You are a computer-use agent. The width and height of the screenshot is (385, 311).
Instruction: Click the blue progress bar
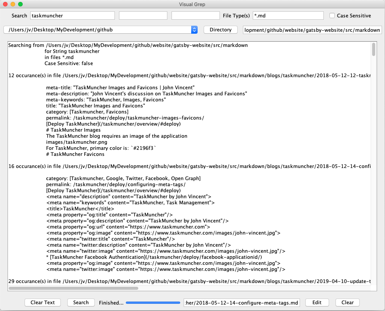[x=153, y=303]
